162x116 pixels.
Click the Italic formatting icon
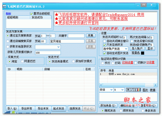coord(132,90)
